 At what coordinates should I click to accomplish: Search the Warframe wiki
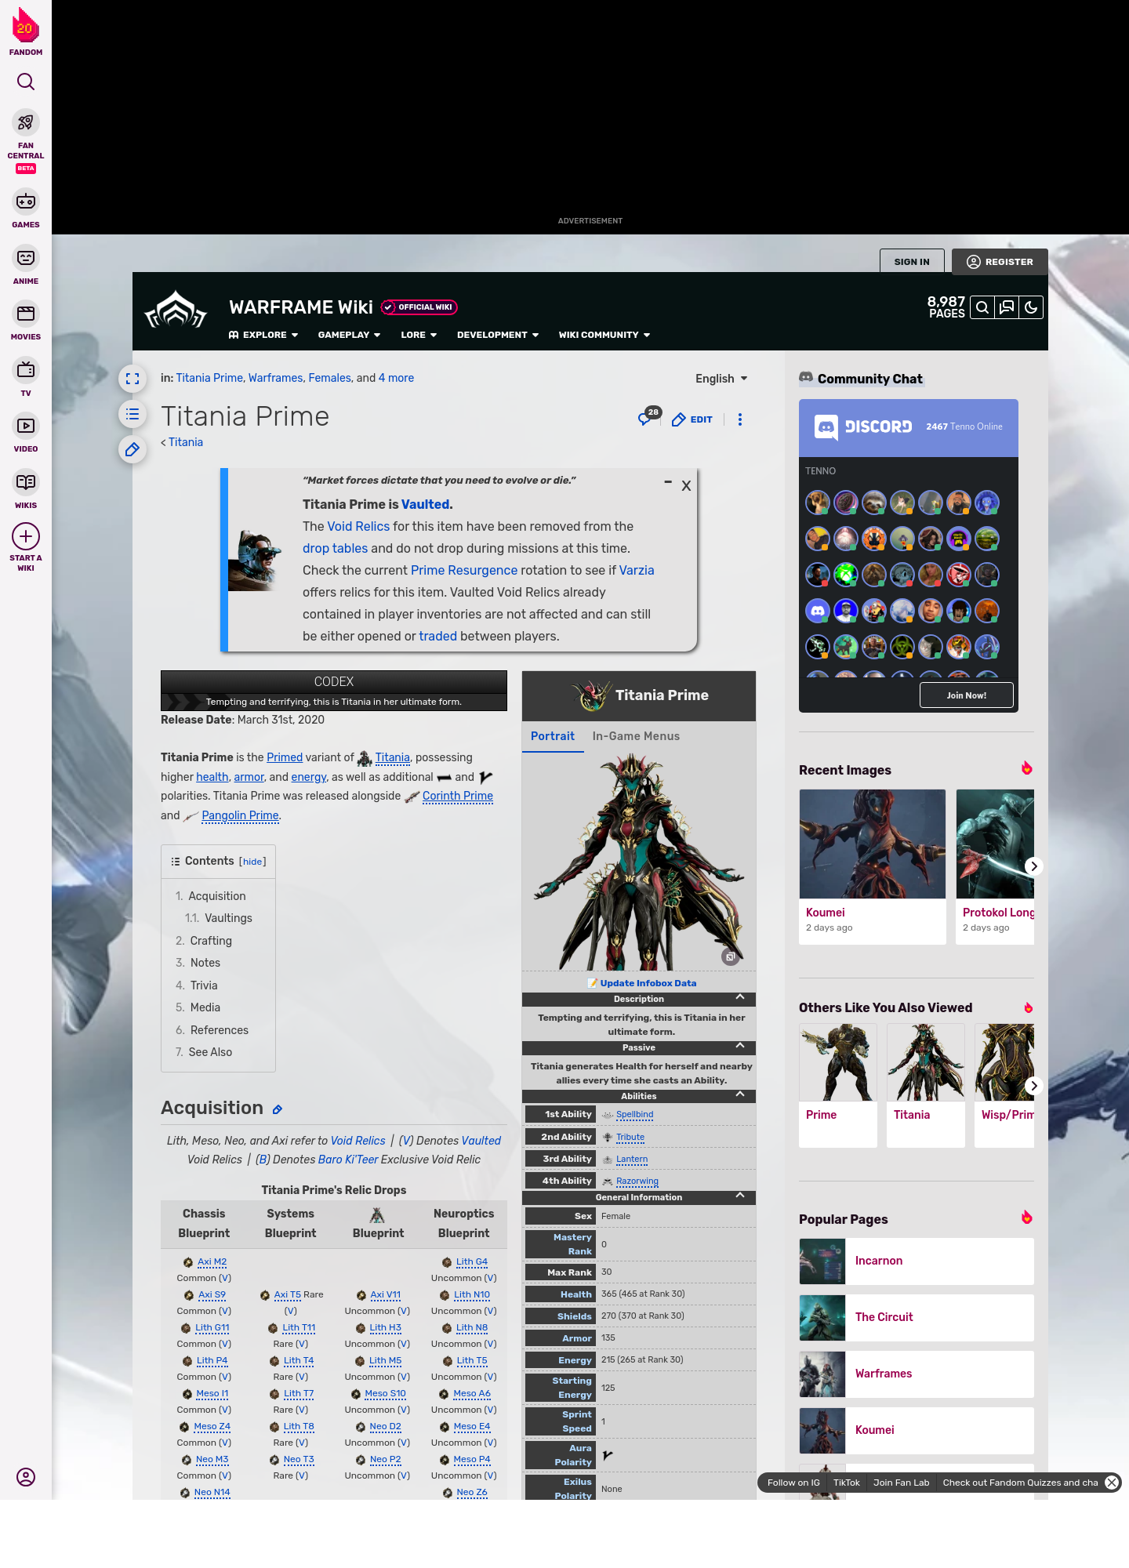[x=982, y=307]
